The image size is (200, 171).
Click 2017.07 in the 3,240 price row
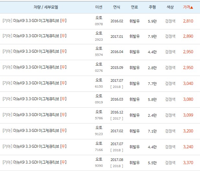pyautogui.click(x=117, y=144)
